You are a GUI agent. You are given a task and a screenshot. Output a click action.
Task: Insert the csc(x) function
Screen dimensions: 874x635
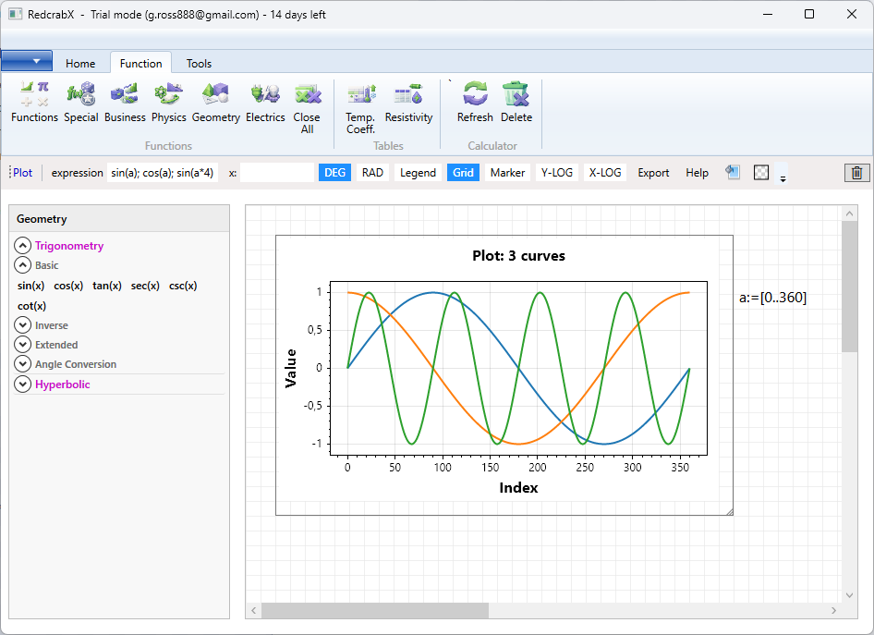[x=183, y=286]
